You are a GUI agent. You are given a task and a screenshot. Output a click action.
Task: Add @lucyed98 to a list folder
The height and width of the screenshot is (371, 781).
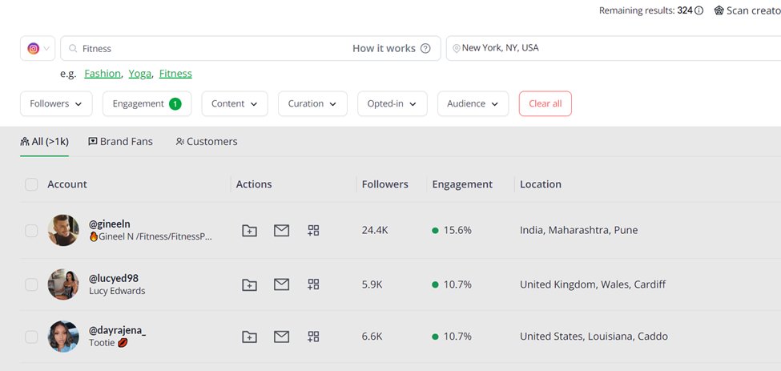click(x=249, y=284)
